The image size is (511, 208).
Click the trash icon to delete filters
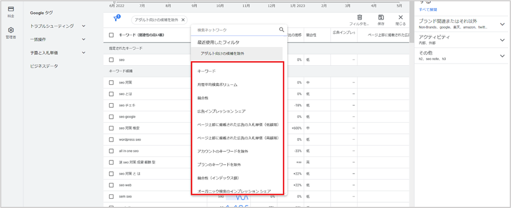(359, 17)
